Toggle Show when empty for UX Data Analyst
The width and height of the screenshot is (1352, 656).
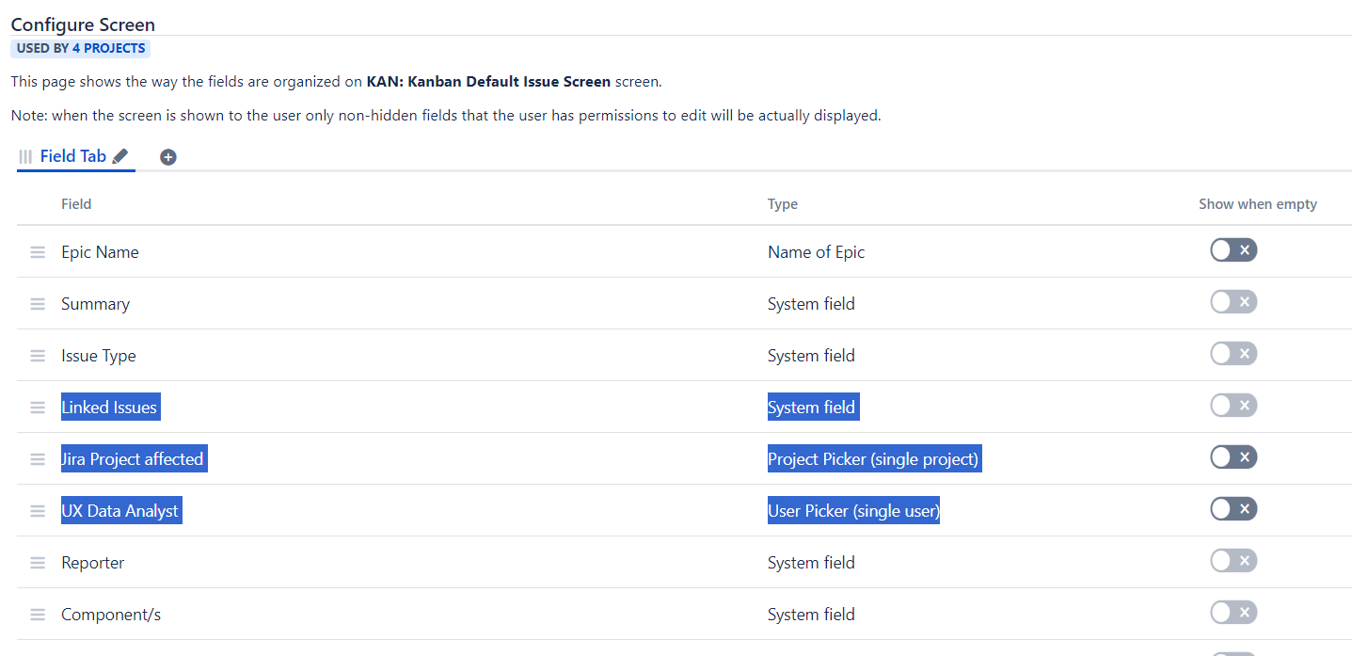[x=1233, y=509]
